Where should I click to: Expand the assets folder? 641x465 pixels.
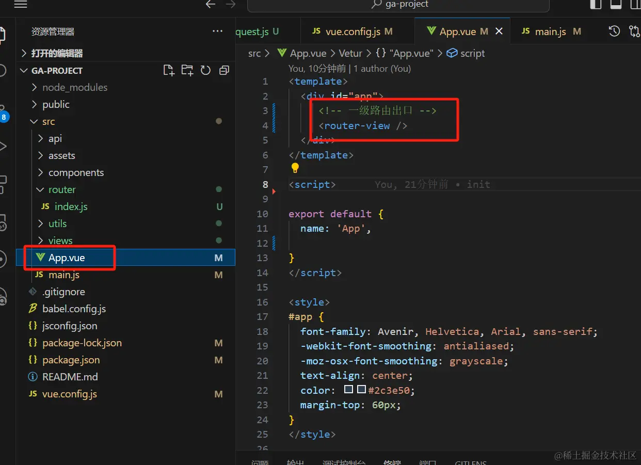(62, 155)
